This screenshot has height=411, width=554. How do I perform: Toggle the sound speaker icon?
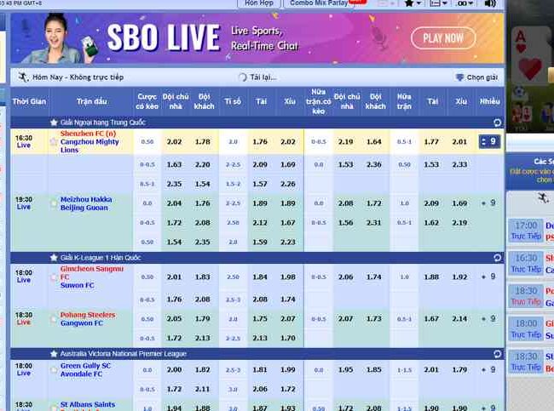(490, 3)
